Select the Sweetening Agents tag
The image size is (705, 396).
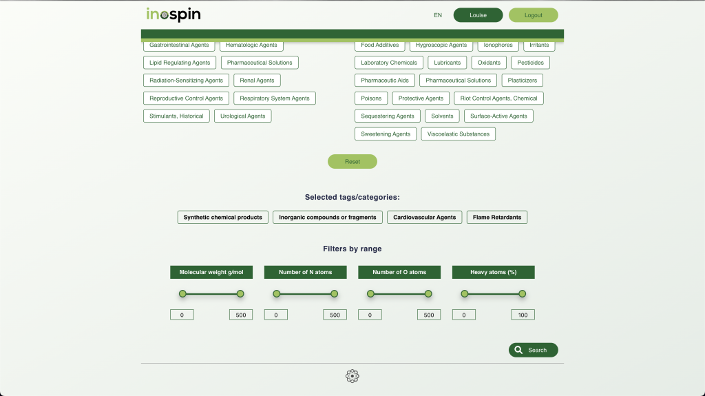(x=386, y=134)
